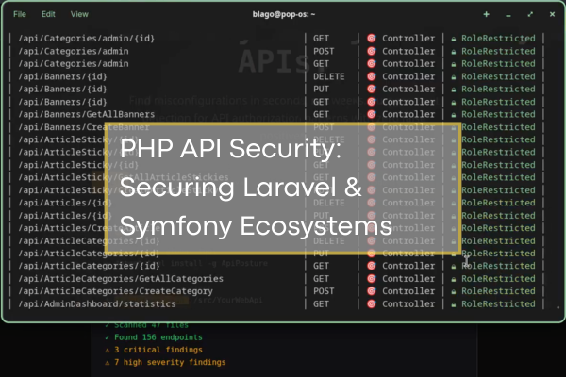Minimize the terminal window

pos(508,15)
